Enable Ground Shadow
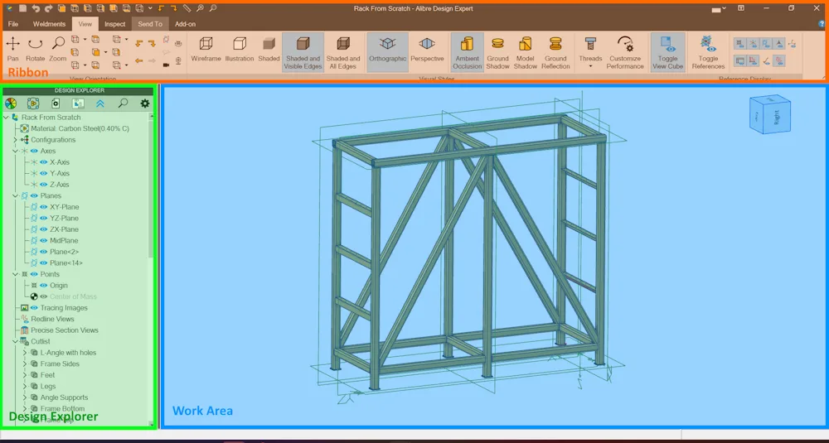Screen dimensions: 829x443 497,52
